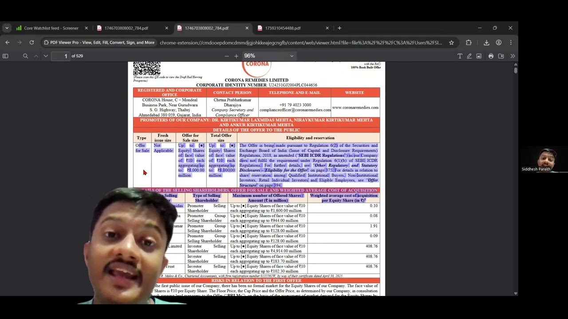The image size is (568, 319).
Task: Open the PDF toolbar more tools menu
Action: pyautogui.click(x=513, y=56)
